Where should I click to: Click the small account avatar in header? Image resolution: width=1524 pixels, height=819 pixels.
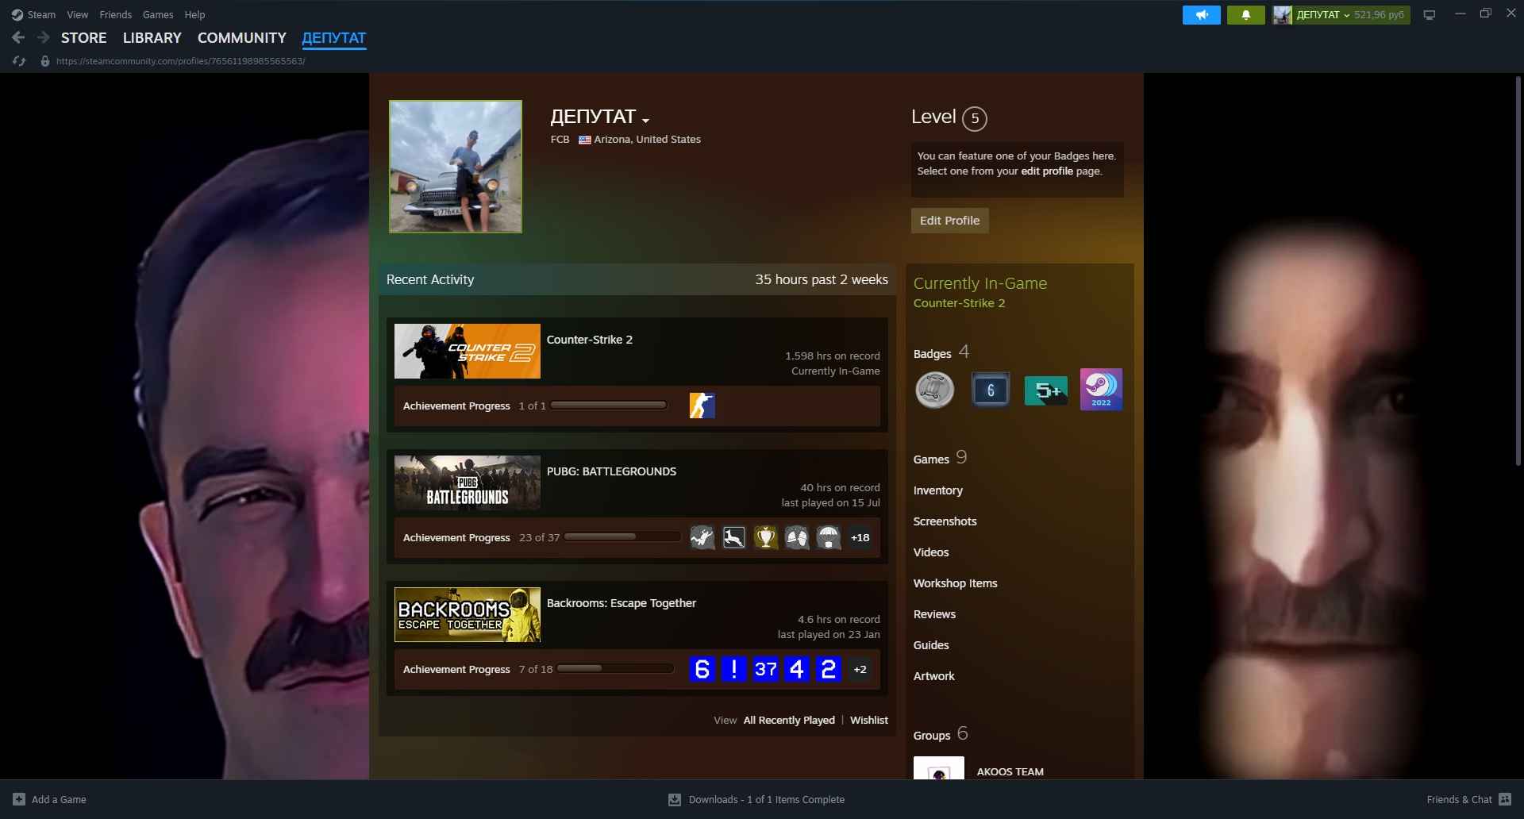(1282, 15)
